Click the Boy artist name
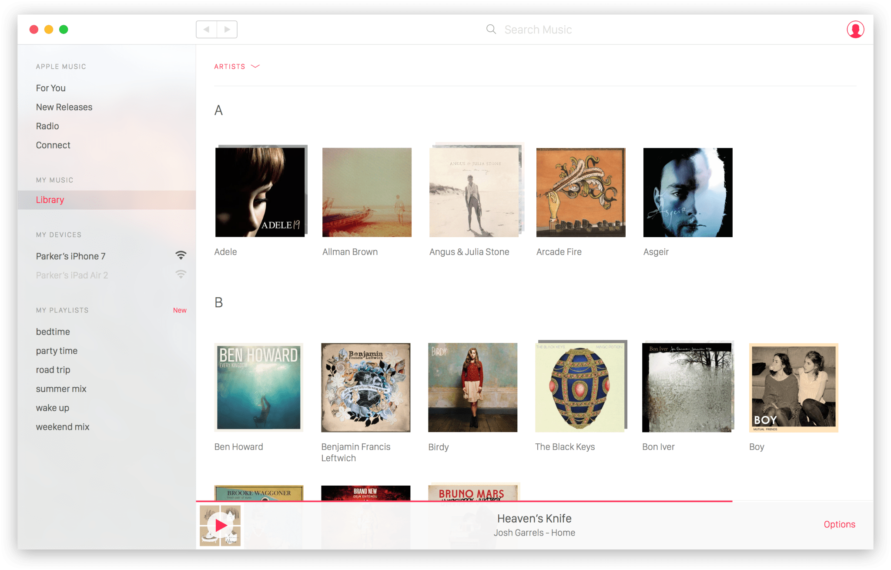 [757, 447]
